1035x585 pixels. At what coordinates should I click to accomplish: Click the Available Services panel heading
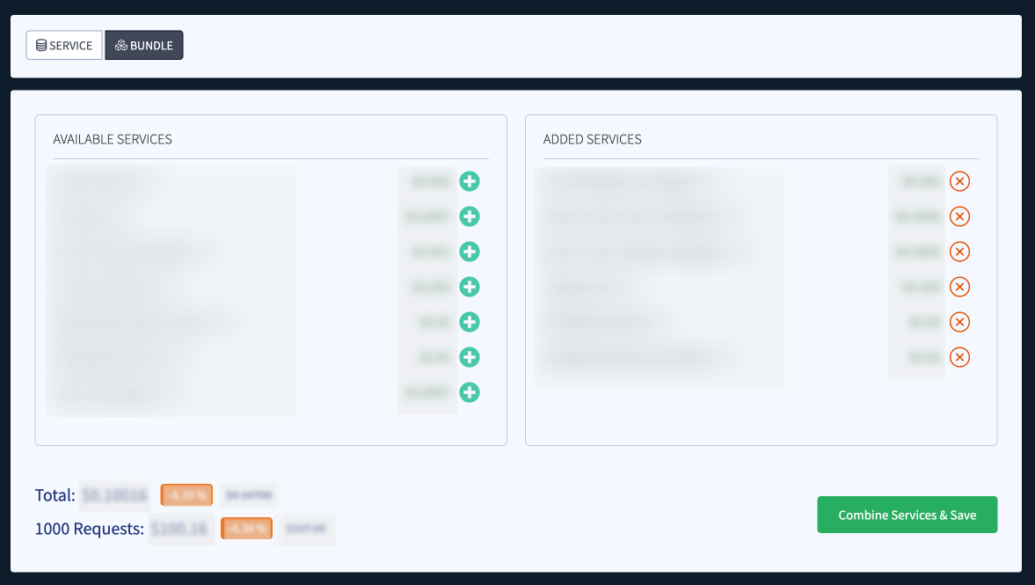coord(113,139)
